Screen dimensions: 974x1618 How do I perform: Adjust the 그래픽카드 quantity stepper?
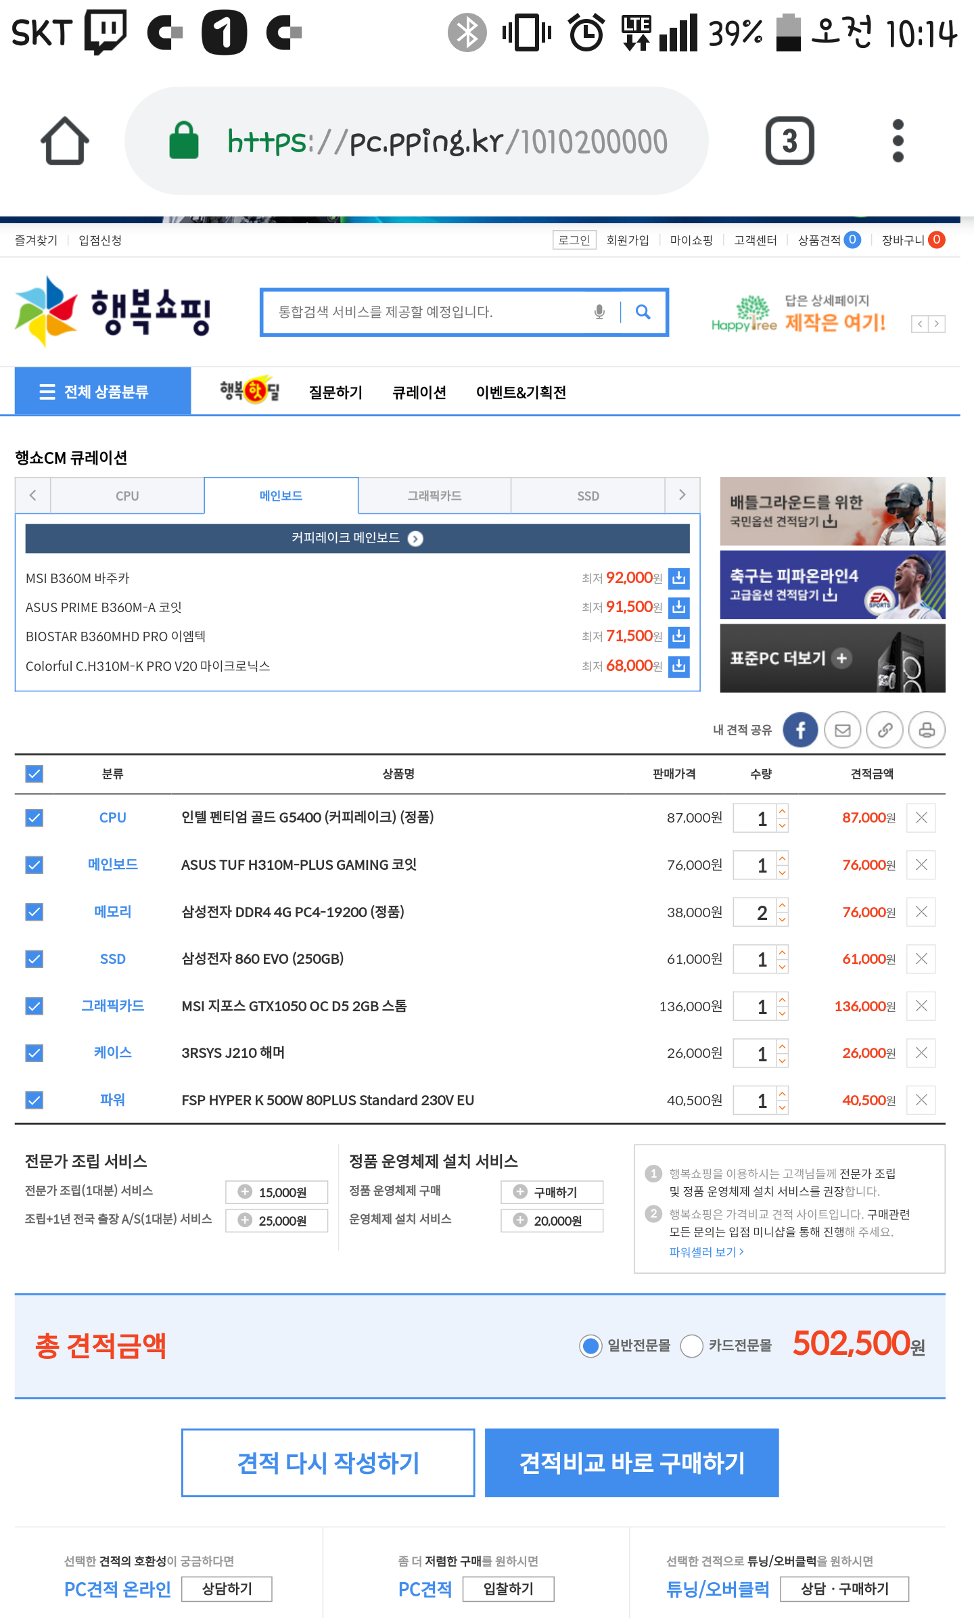[x=783, y=1006]
